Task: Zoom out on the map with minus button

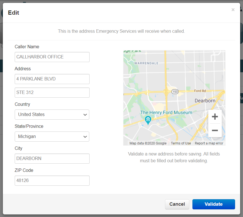Action: tap(215, 130)
